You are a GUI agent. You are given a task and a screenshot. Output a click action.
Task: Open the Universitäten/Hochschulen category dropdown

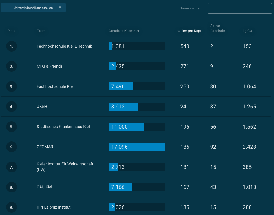coord(33,8)
